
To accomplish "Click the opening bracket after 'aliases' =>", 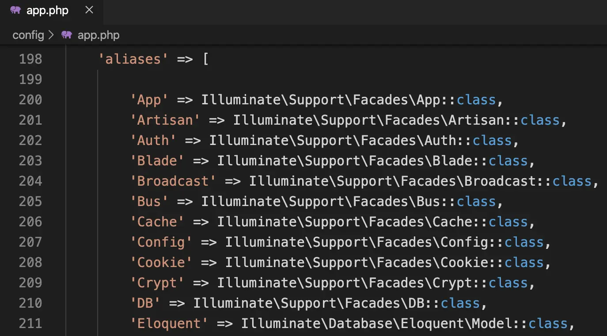I will [x=205, y=59].
